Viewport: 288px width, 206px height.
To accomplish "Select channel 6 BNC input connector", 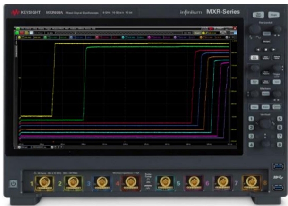I will (194, 183).
